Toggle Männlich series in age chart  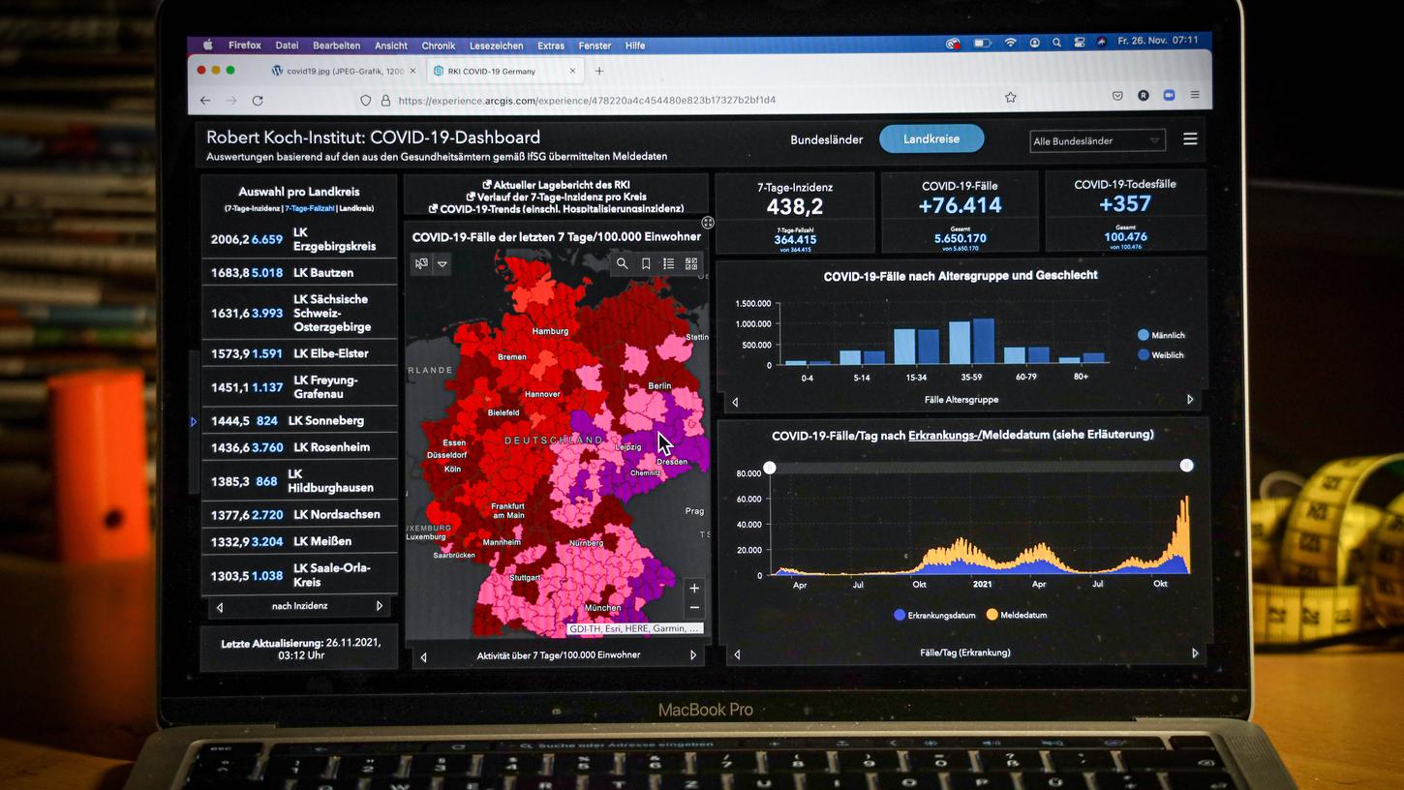(x=1161, y=335)
